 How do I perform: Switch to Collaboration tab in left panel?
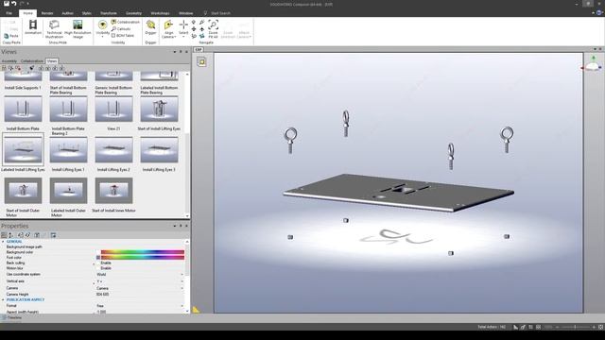pyautogui.click(x=31, y=60)
